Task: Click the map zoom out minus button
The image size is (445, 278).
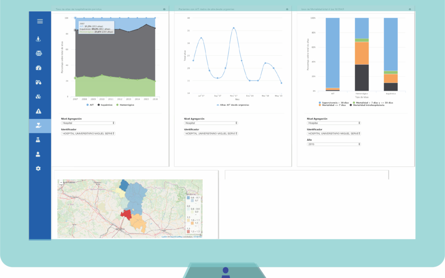Action: pos(61,182)
